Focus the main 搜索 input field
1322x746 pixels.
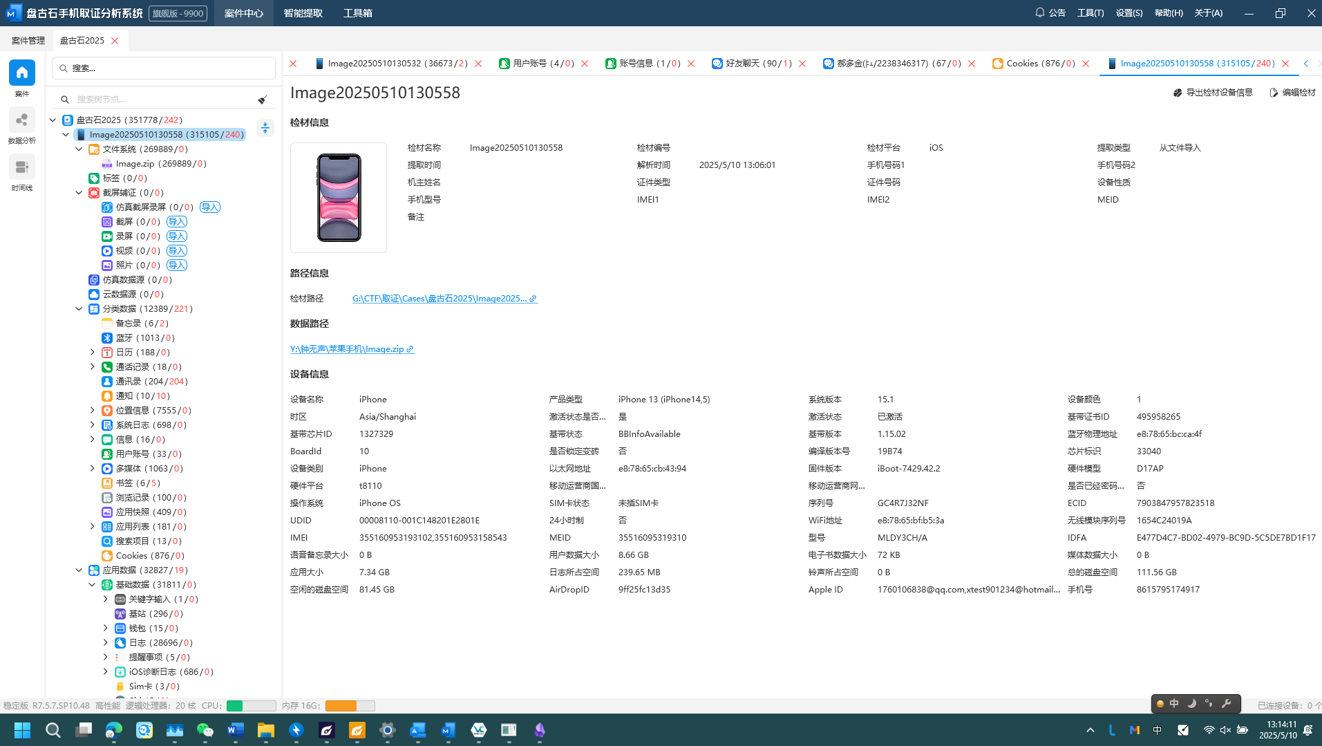(x=164, y=68)
